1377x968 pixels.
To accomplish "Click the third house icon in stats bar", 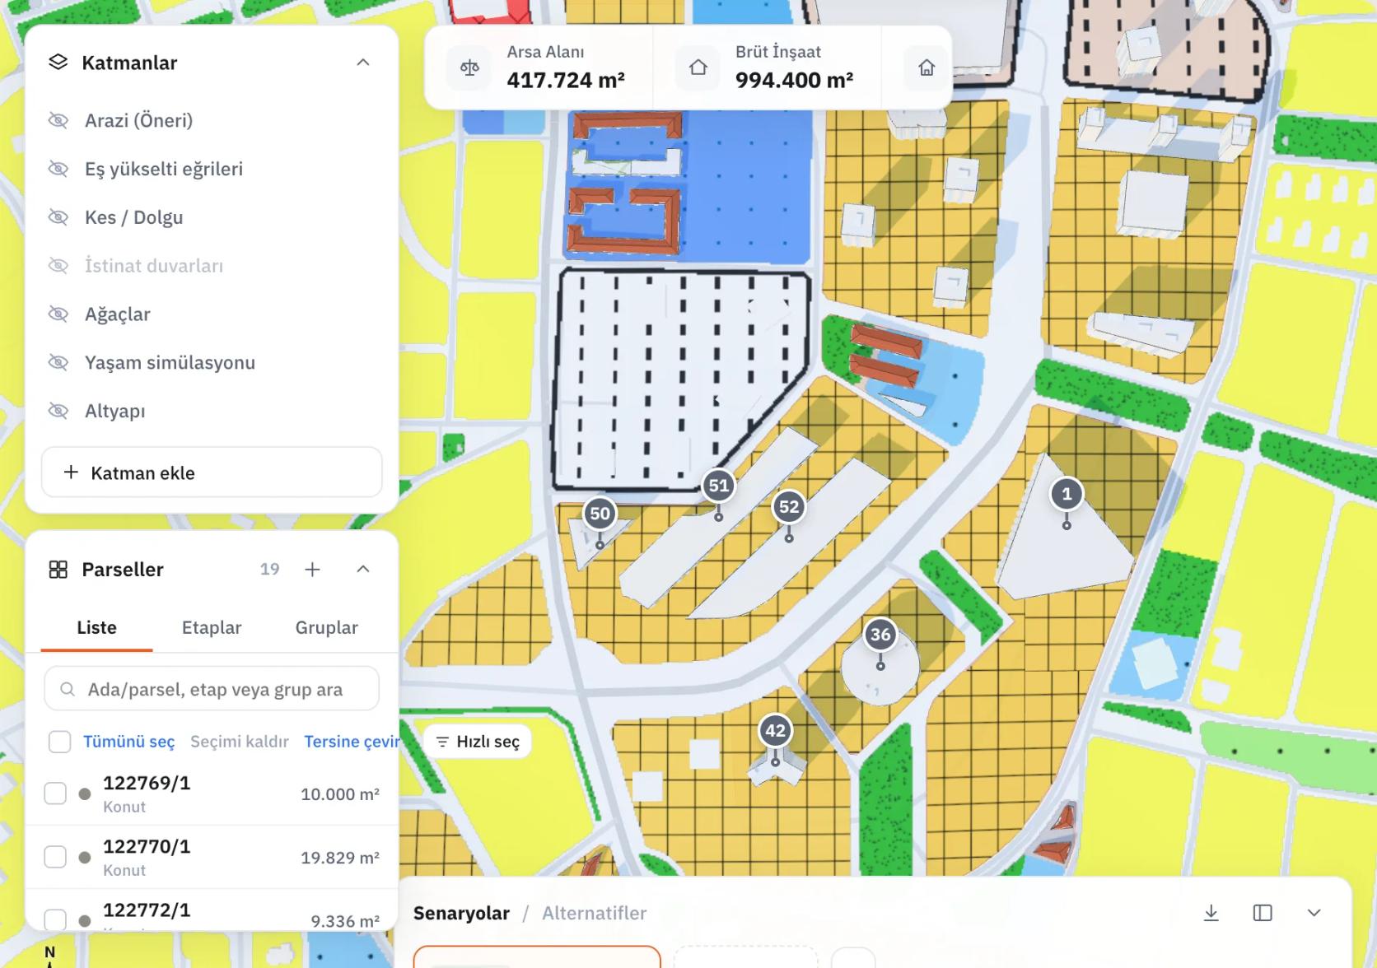I will [x=927, y=67].
